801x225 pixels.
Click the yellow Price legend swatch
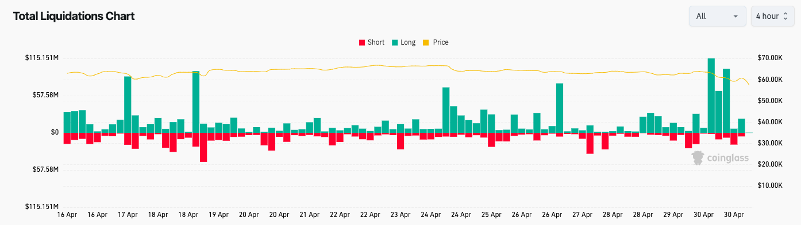pyautogui.click(x=426, y=43)
